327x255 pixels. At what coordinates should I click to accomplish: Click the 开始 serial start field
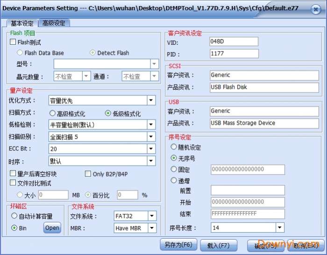(248, 202)
